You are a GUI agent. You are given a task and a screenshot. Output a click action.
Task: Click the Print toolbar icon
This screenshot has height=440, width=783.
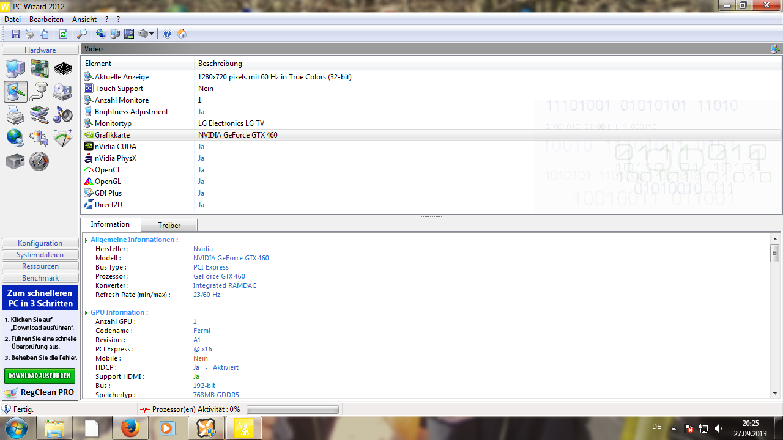coord(29,34)
